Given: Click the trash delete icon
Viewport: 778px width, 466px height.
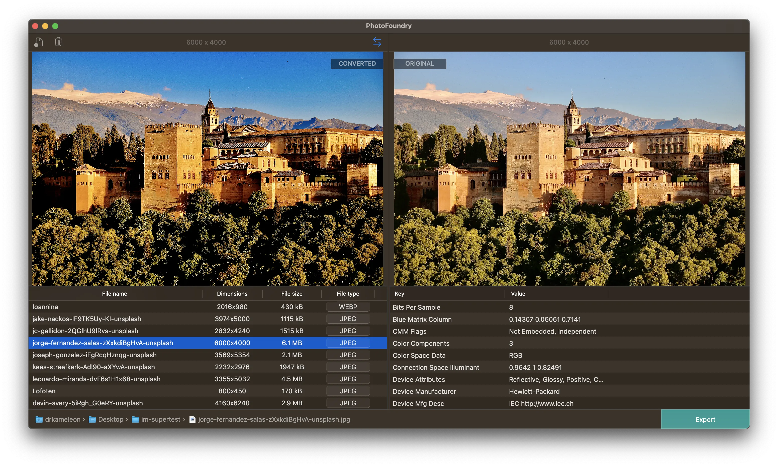Looking at the screenshot, I should pyautogui.click(x=58, y=42).
